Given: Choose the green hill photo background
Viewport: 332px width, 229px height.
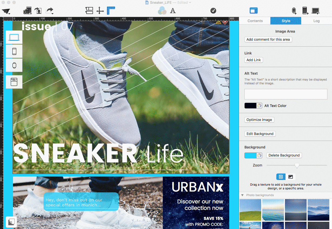Looking at the screenshot, I should [250, 210].
